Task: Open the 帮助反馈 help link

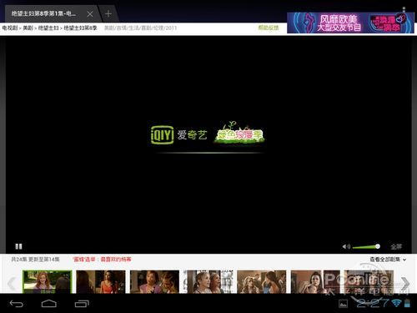Action: [269, 28]
